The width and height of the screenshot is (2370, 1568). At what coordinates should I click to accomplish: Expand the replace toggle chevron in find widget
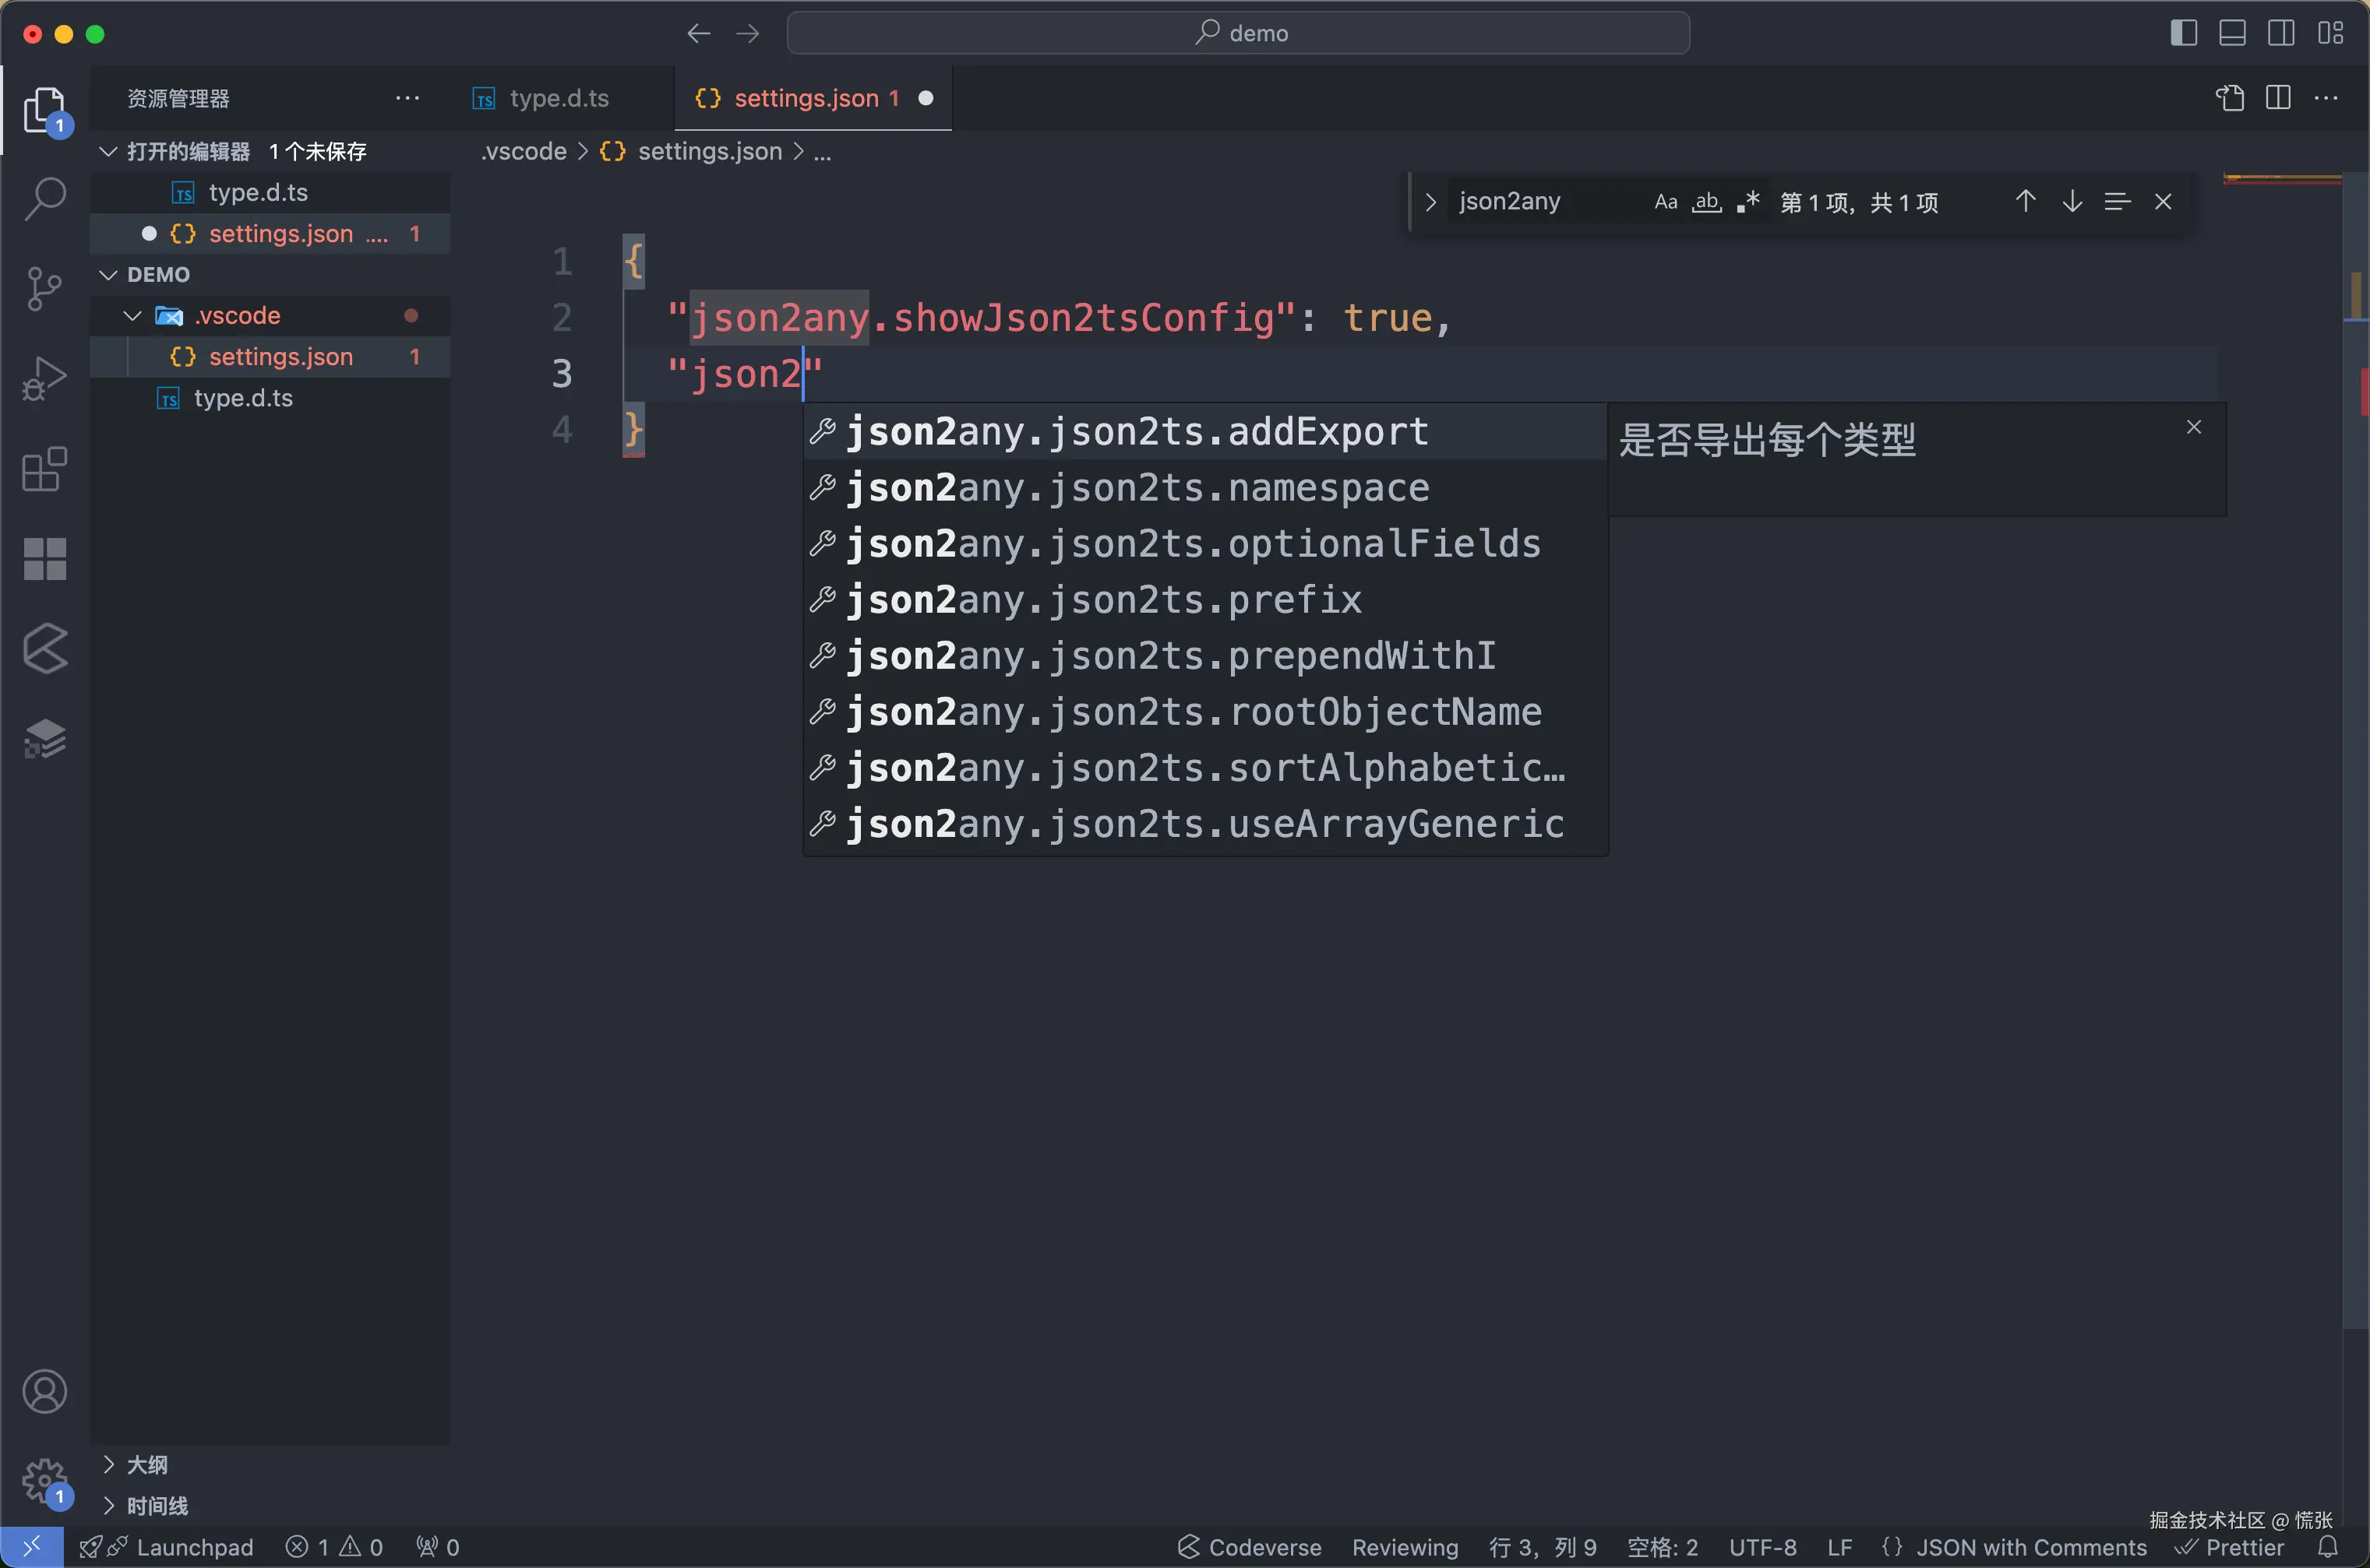click(x=1430, y=202)
